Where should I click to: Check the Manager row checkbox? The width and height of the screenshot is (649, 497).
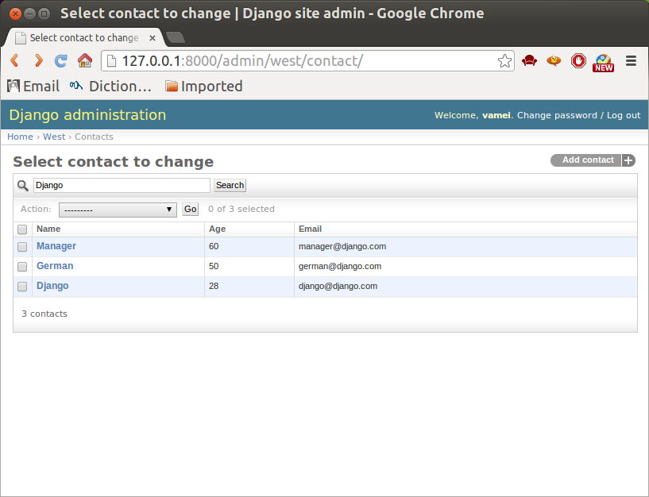coord(22,247)
